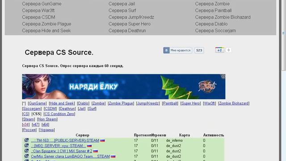Open Сервера GunGame in the top menu
This screenshot has width=286, height=161.
click(42, 4)
